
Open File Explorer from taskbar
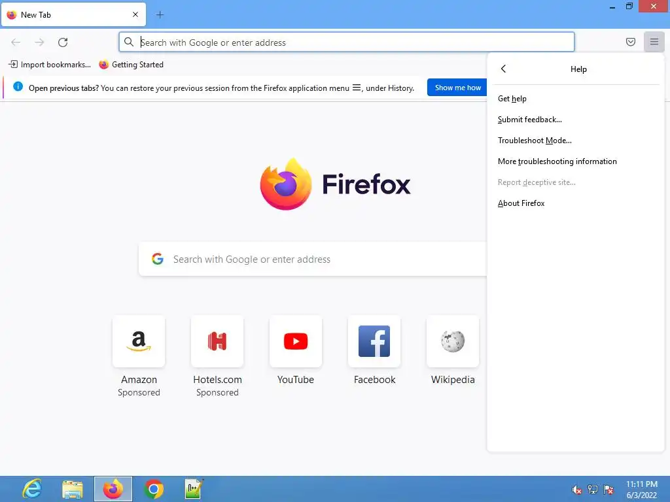pyautogui.click(x=73, y=489)
